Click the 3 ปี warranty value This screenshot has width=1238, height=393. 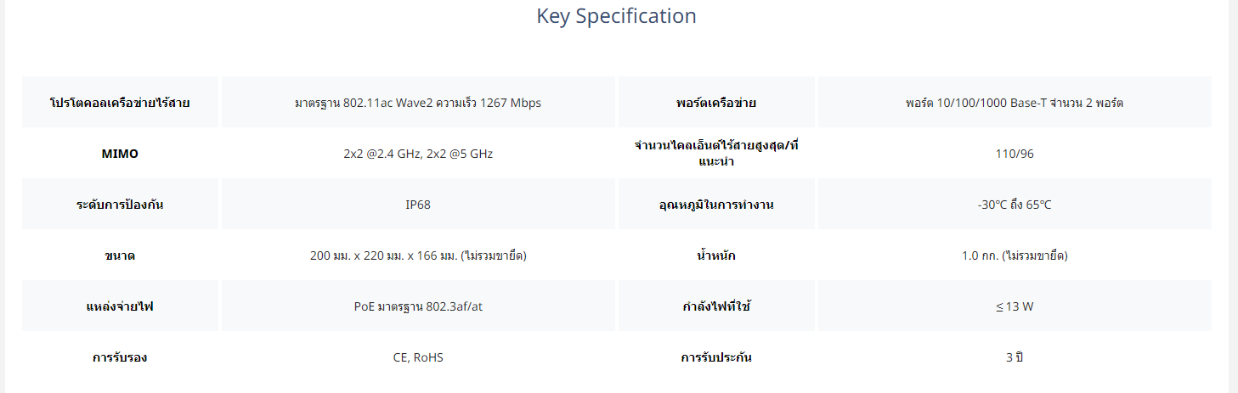[x=1015, y=357]
